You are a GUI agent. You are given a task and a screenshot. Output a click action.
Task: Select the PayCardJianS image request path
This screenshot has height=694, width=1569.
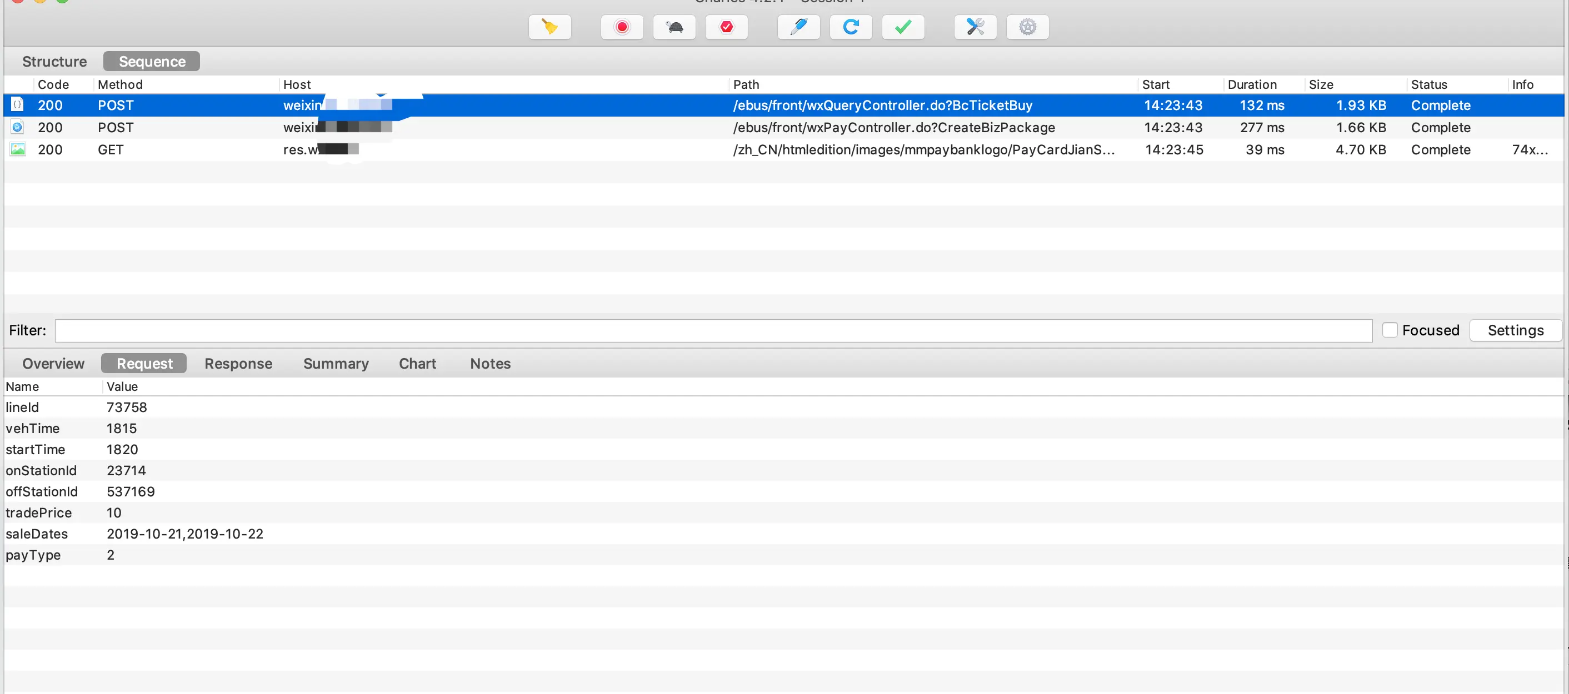tap(923, 150)
